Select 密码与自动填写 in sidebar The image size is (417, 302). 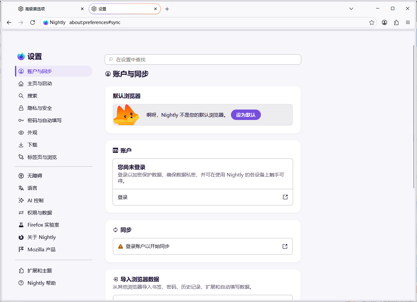[x=54, y=120]
